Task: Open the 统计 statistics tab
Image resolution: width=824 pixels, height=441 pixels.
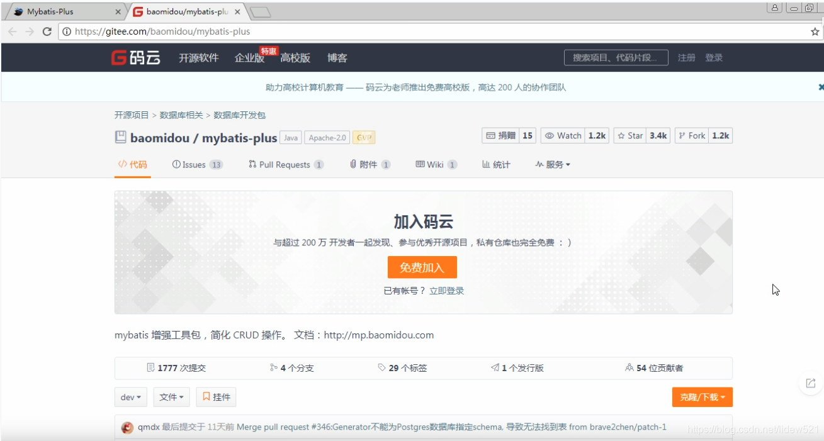Action: tap(496, 164)
